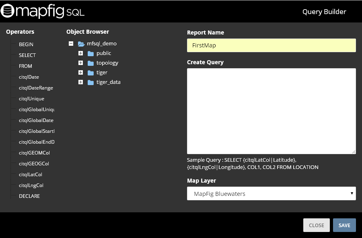
Task: Collapse the mfsql_demo tree
Action: coord(71,43)
